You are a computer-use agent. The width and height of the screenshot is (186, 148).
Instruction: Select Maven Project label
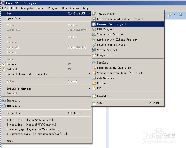pos(107,50)
